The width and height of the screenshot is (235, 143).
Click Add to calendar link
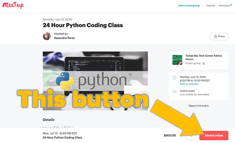click(189, 84)
